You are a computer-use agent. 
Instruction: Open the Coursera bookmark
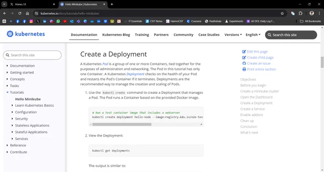[194, 21]
